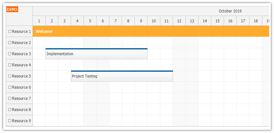Image resolution: width=274 pixels, height=133 pixels.
Task: Tick the Resource 8 checkbox
Action: [10, 110]
